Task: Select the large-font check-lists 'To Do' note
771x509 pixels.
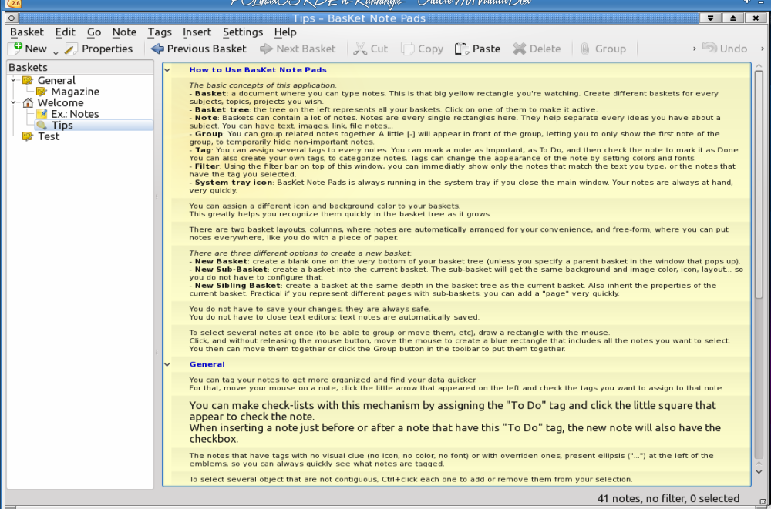Action: [461, 422]
